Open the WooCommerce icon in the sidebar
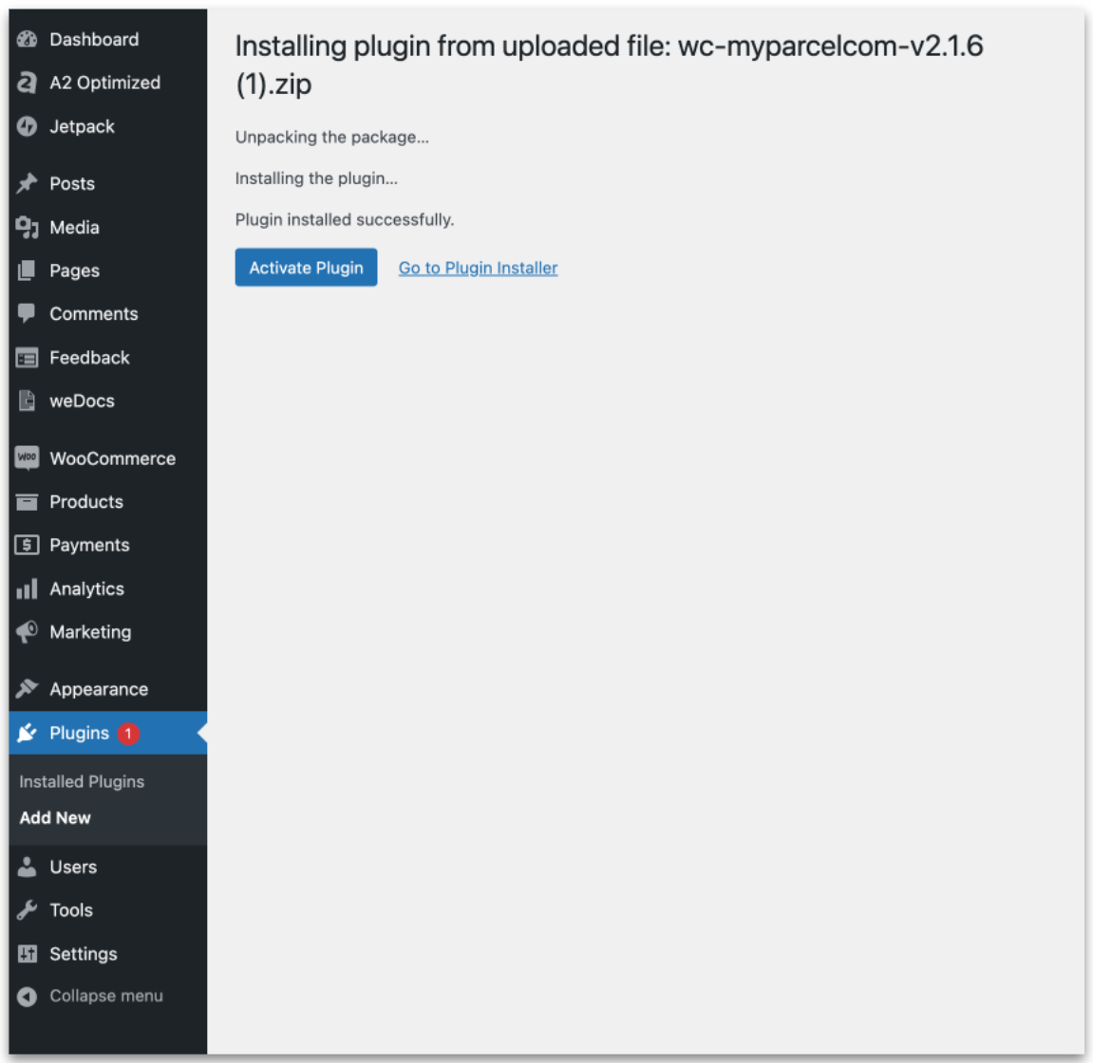This screenshot has width=1093, height=1063. [27, 458]
